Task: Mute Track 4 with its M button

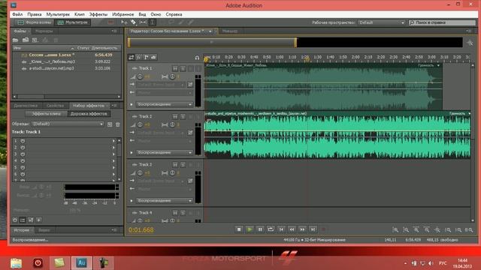Action: [175, 213]
